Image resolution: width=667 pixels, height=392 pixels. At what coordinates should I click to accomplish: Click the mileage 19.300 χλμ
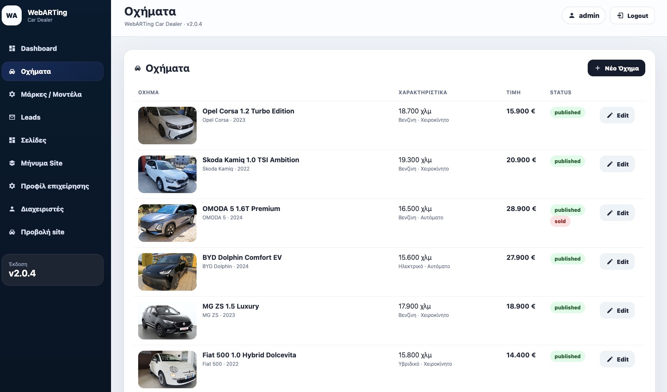click(x=415, y=160)
